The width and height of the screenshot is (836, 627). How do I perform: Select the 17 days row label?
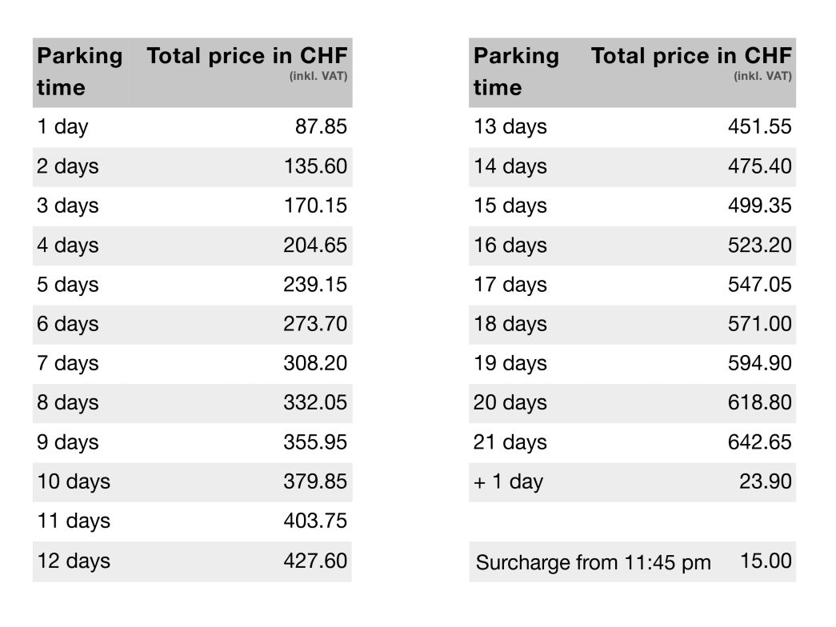510,285
